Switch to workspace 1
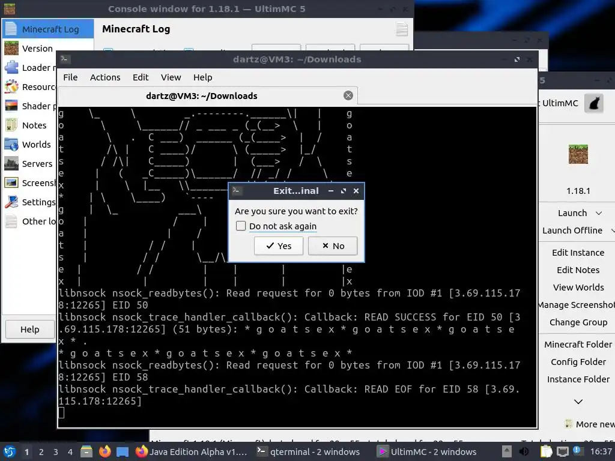This screenshot has width=615, height=461. 26,452
